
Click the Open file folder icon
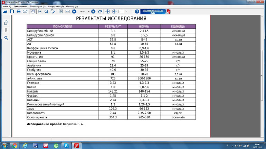pyautogui.click(x=5, y=12)
